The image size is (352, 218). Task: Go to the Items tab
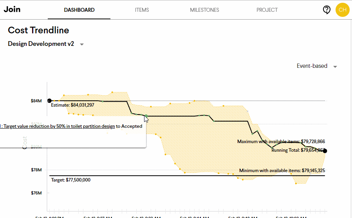tap(142, 10)
